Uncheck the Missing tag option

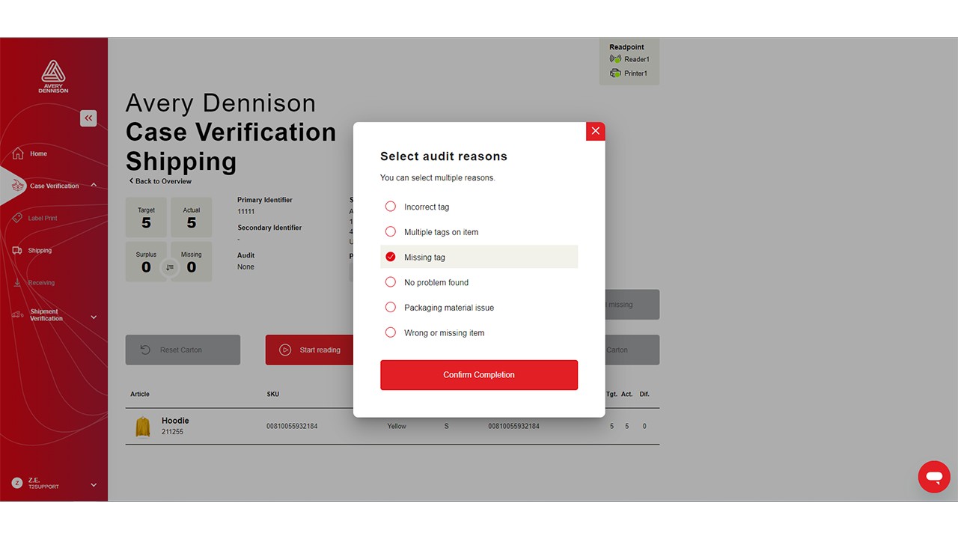pyautogui.click(x=479, y=257)
